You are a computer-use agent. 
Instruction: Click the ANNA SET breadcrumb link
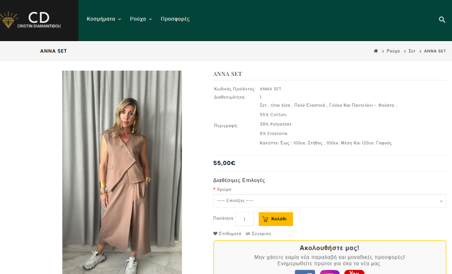coord(435,51)
